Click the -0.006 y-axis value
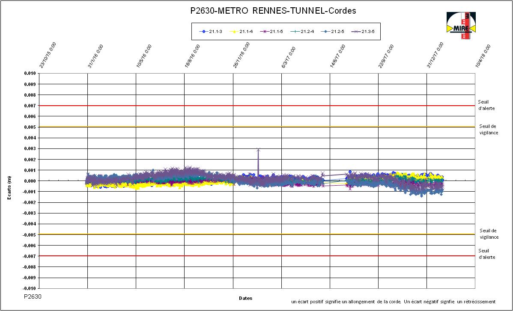 (29, 246)
